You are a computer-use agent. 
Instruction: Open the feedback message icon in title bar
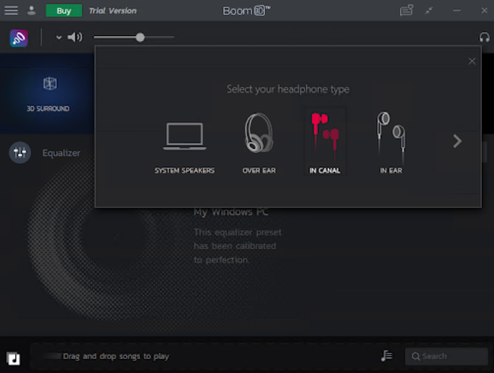pos(407,11)
